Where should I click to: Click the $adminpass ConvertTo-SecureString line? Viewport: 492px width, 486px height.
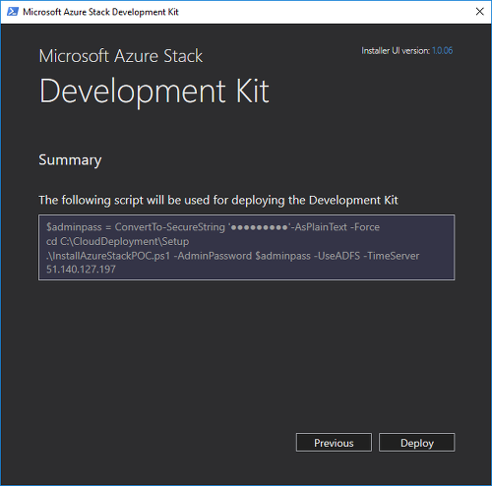[x=213, y=227]
